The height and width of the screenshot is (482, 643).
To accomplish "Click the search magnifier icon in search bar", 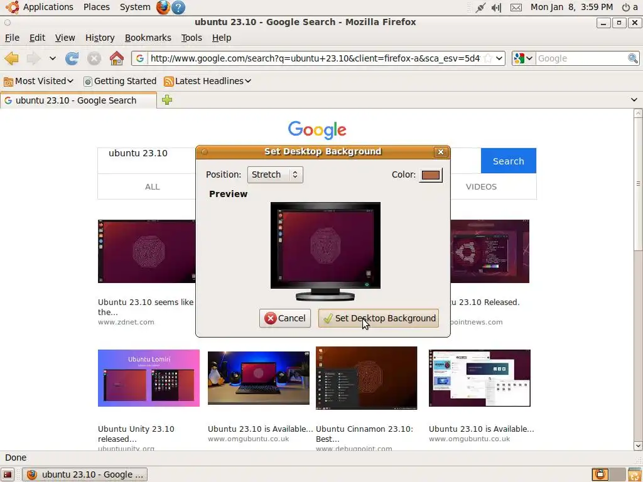I will click(633, 58).
